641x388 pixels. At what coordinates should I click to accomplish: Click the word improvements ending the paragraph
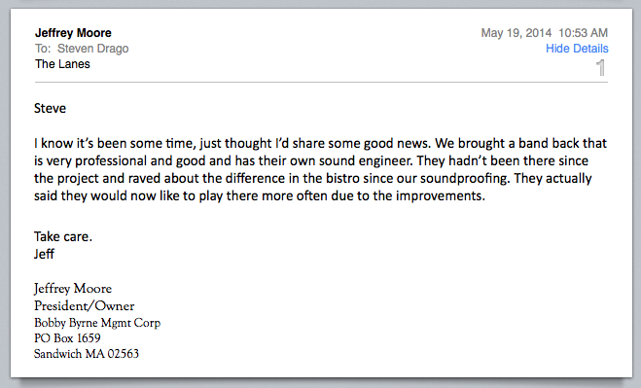tap(439, 195)
